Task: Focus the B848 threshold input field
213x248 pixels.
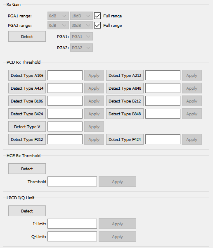Action: pos(163,114)
